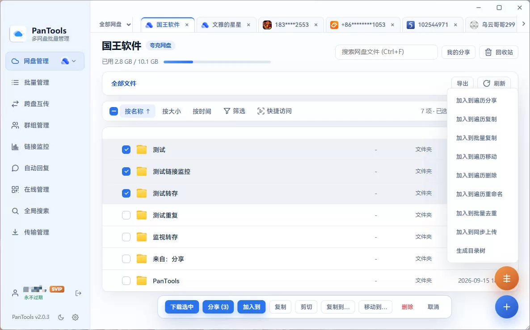Screen dimensions: 530x330
Task: Open the 筛选 filter
Action: (x=234, y=111)
